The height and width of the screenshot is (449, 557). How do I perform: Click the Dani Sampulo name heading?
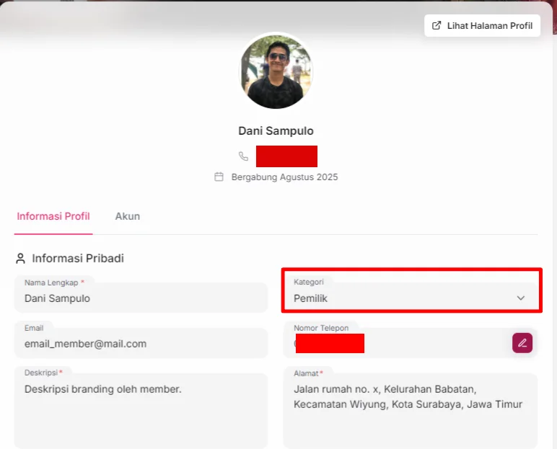click(276, 131)
